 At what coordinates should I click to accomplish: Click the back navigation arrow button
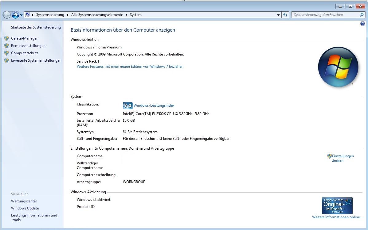[x=7, y=15]
